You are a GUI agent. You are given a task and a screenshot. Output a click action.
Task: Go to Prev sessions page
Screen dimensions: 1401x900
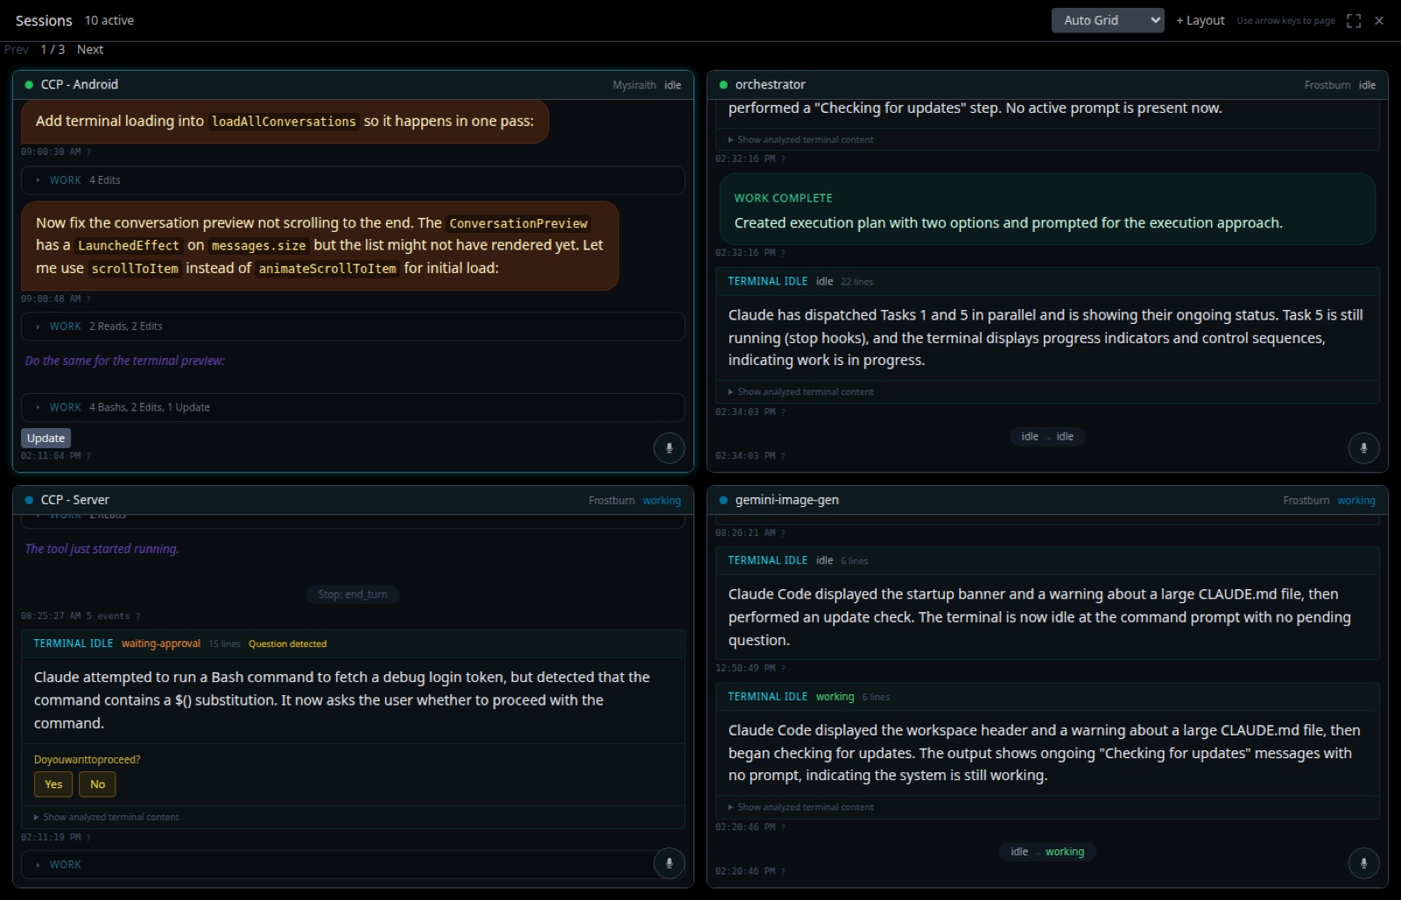click(x=17, y=49)
